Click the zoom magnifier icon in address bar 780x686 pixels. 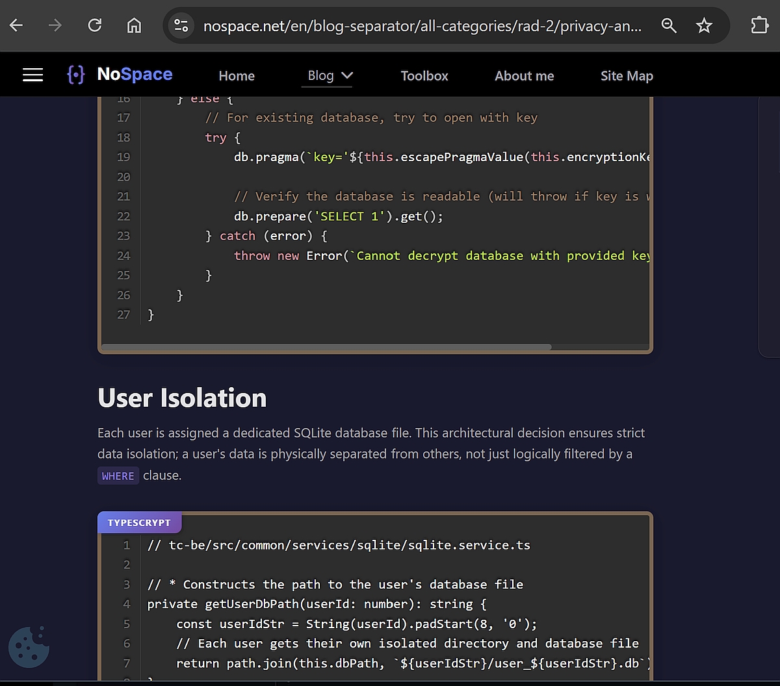tap(668, 26)
